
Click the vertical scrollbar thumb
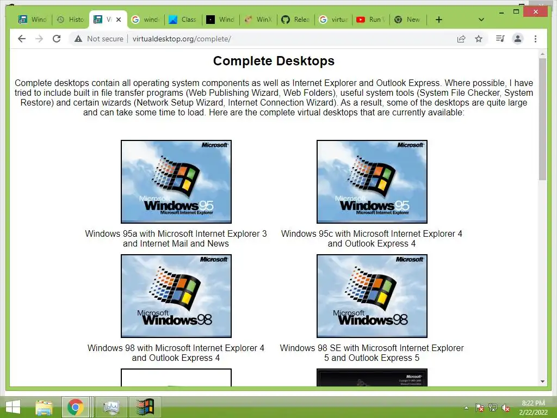tap(542, 119)
